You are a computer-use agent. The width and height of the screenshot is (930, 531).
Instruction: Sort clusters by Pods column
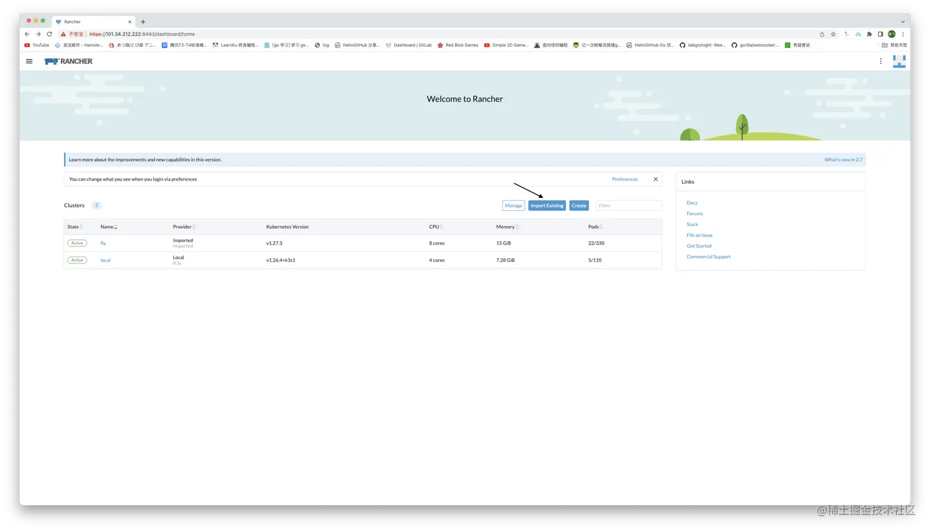tap(595, 227)
